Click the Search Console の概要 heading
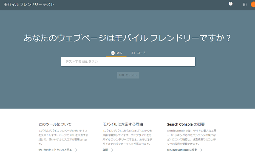This screenshot has height=157, width=255. click(186, 124)
